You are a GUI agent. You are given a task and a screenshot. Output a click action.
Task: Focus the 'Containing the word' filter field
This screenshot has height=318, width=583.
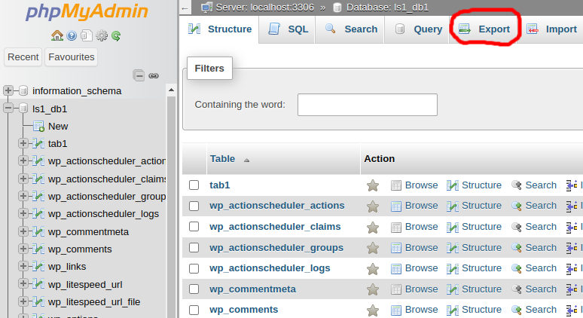click(367, 105)
